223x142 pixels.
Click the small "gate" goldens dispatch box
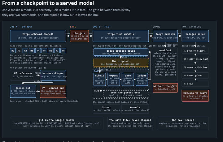(x=128, y=80)
